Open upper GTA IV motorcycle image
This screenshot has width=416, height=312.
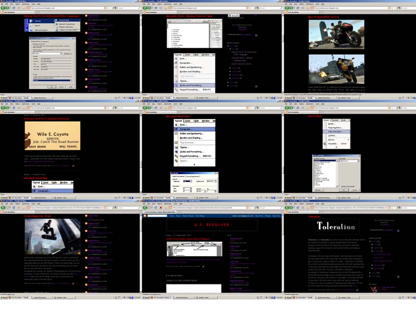tap(336, 34)
